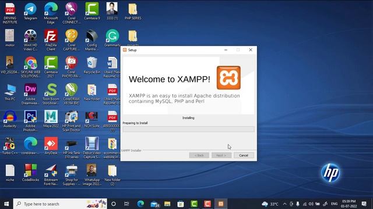Open the clock showing 05:39 PM
The height and width of the screenshot is (209, 373).
[349, 204]
